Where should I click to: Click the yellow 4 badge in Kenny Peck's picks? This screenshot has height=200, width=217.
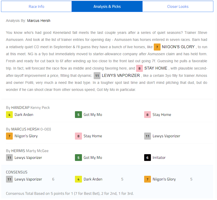pos(9,115)
